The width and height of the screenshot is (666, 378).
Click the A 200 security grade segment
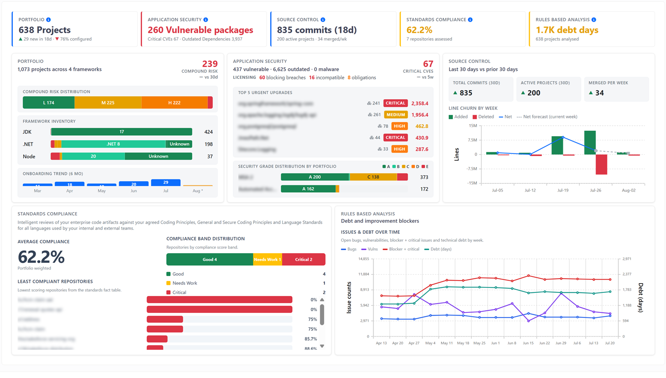[315, 177]
